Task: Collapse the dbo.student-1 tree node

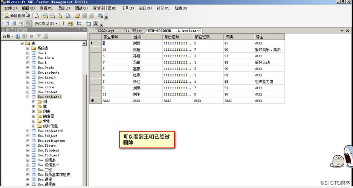Action: point(28,97)
